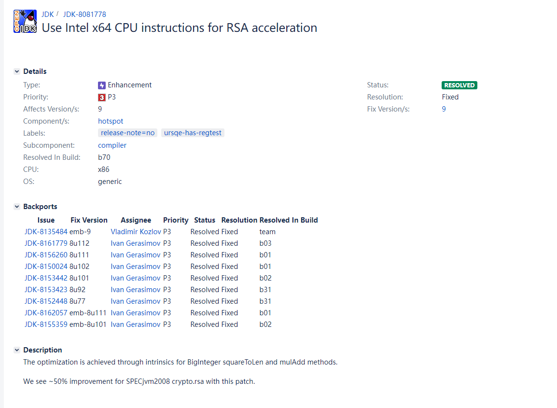Viewport: 557px width, 408px height.
Task: Open the compiler subcomponent link
Action: 112,145
